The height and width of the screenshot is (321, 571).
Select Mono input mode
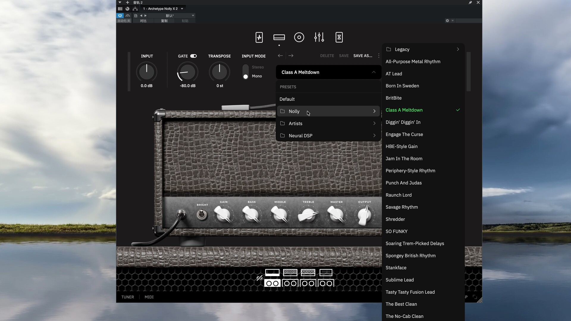[245, 76]
